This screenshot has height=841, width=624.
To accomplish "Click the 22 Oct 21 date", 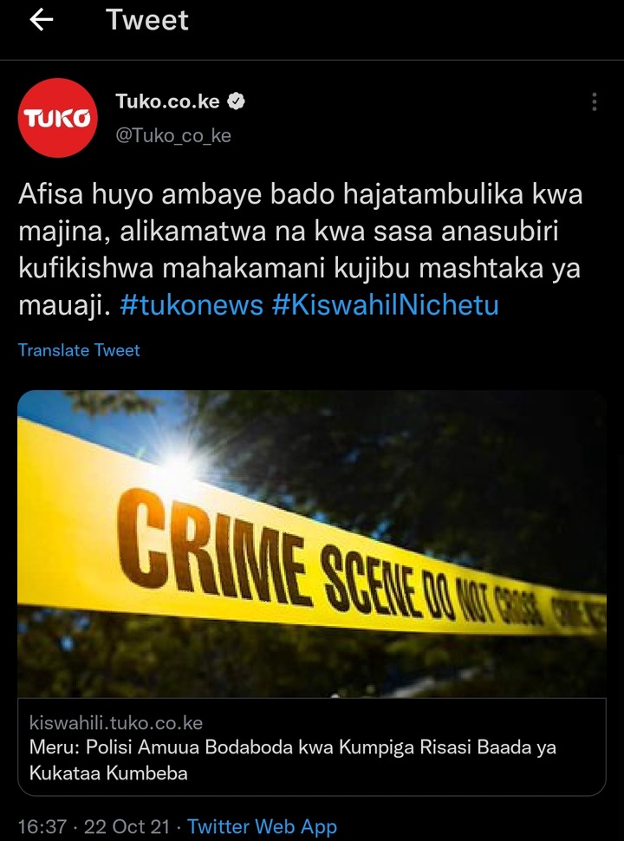I will (x=127, y=826).
